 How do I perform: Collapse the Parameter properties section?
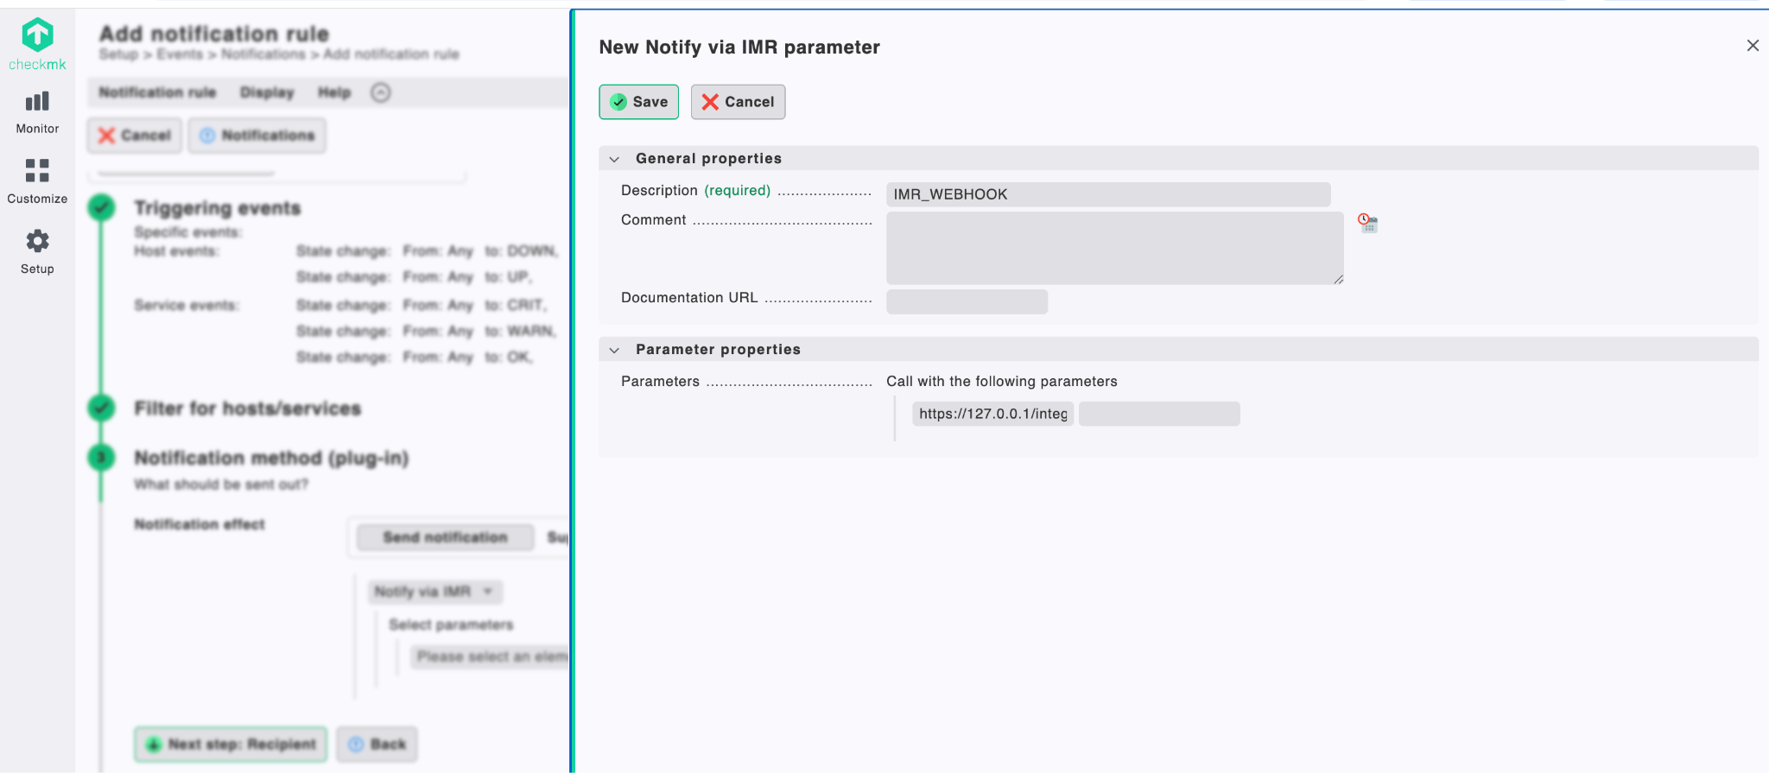tap(614, 350)
